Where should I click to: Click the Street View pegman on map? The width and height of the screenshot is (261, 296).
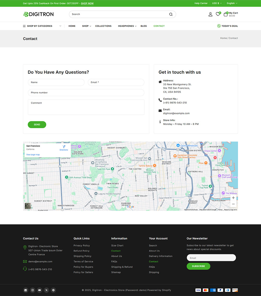[27, 206]
